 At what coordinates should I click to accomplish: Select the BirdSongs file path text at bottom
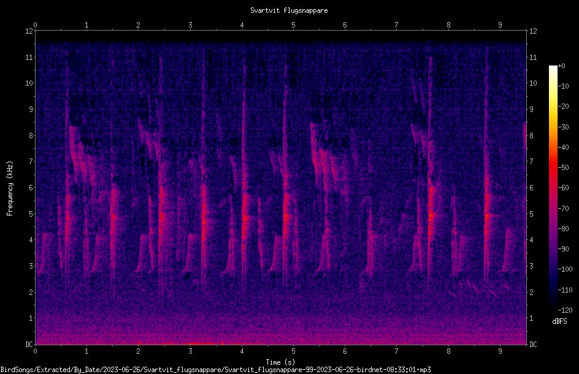tap(216, 370)
